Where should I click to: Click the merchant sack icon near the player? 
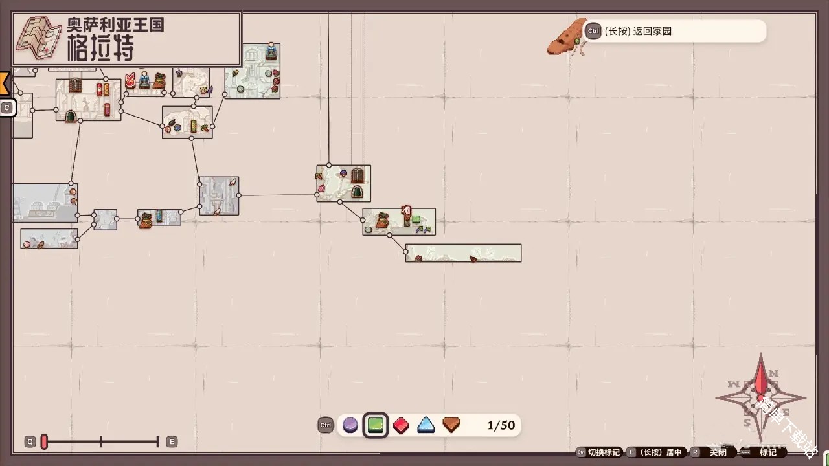(382, 221)
